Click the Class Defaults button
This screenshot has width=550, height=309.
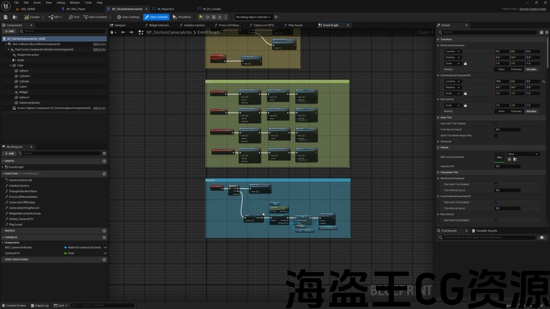(156, 17)
